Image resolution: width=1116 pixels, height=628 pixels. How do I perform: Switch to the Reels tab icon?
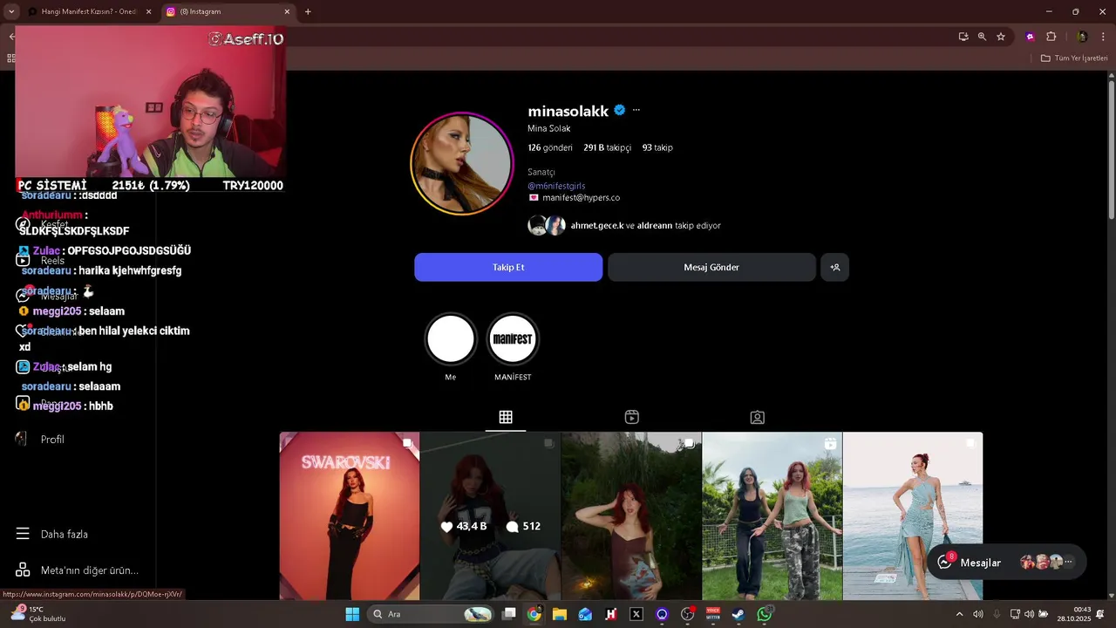632,417
